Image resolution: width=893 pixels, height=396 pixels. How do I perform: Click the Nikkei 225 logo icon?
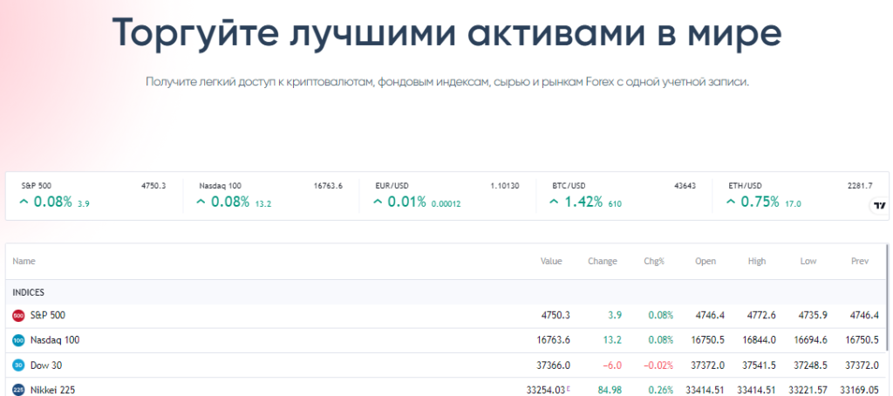click(18, 390)
